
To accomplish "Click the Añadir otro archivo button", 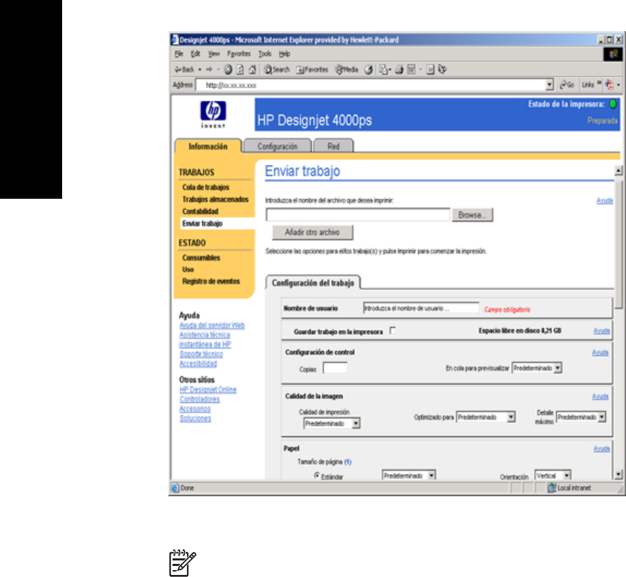I will pyautogui.click(x=309, y=232).
